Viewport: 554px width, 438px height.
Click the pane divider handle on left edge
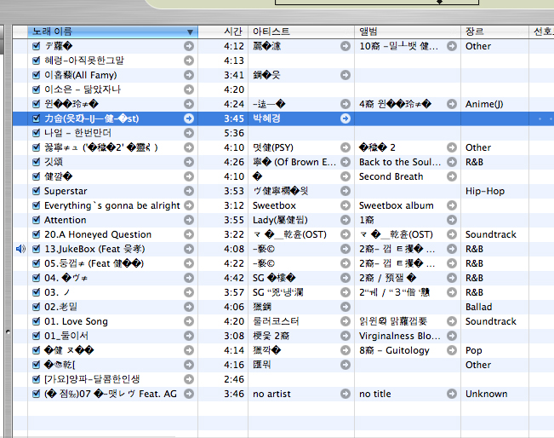8,331
